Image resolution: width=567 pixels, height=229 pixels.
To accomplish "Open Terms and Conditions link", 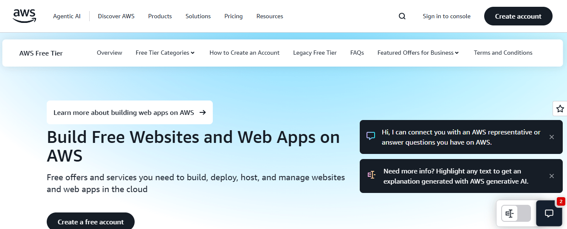I will pyautogui.click(x=503, y=53).
